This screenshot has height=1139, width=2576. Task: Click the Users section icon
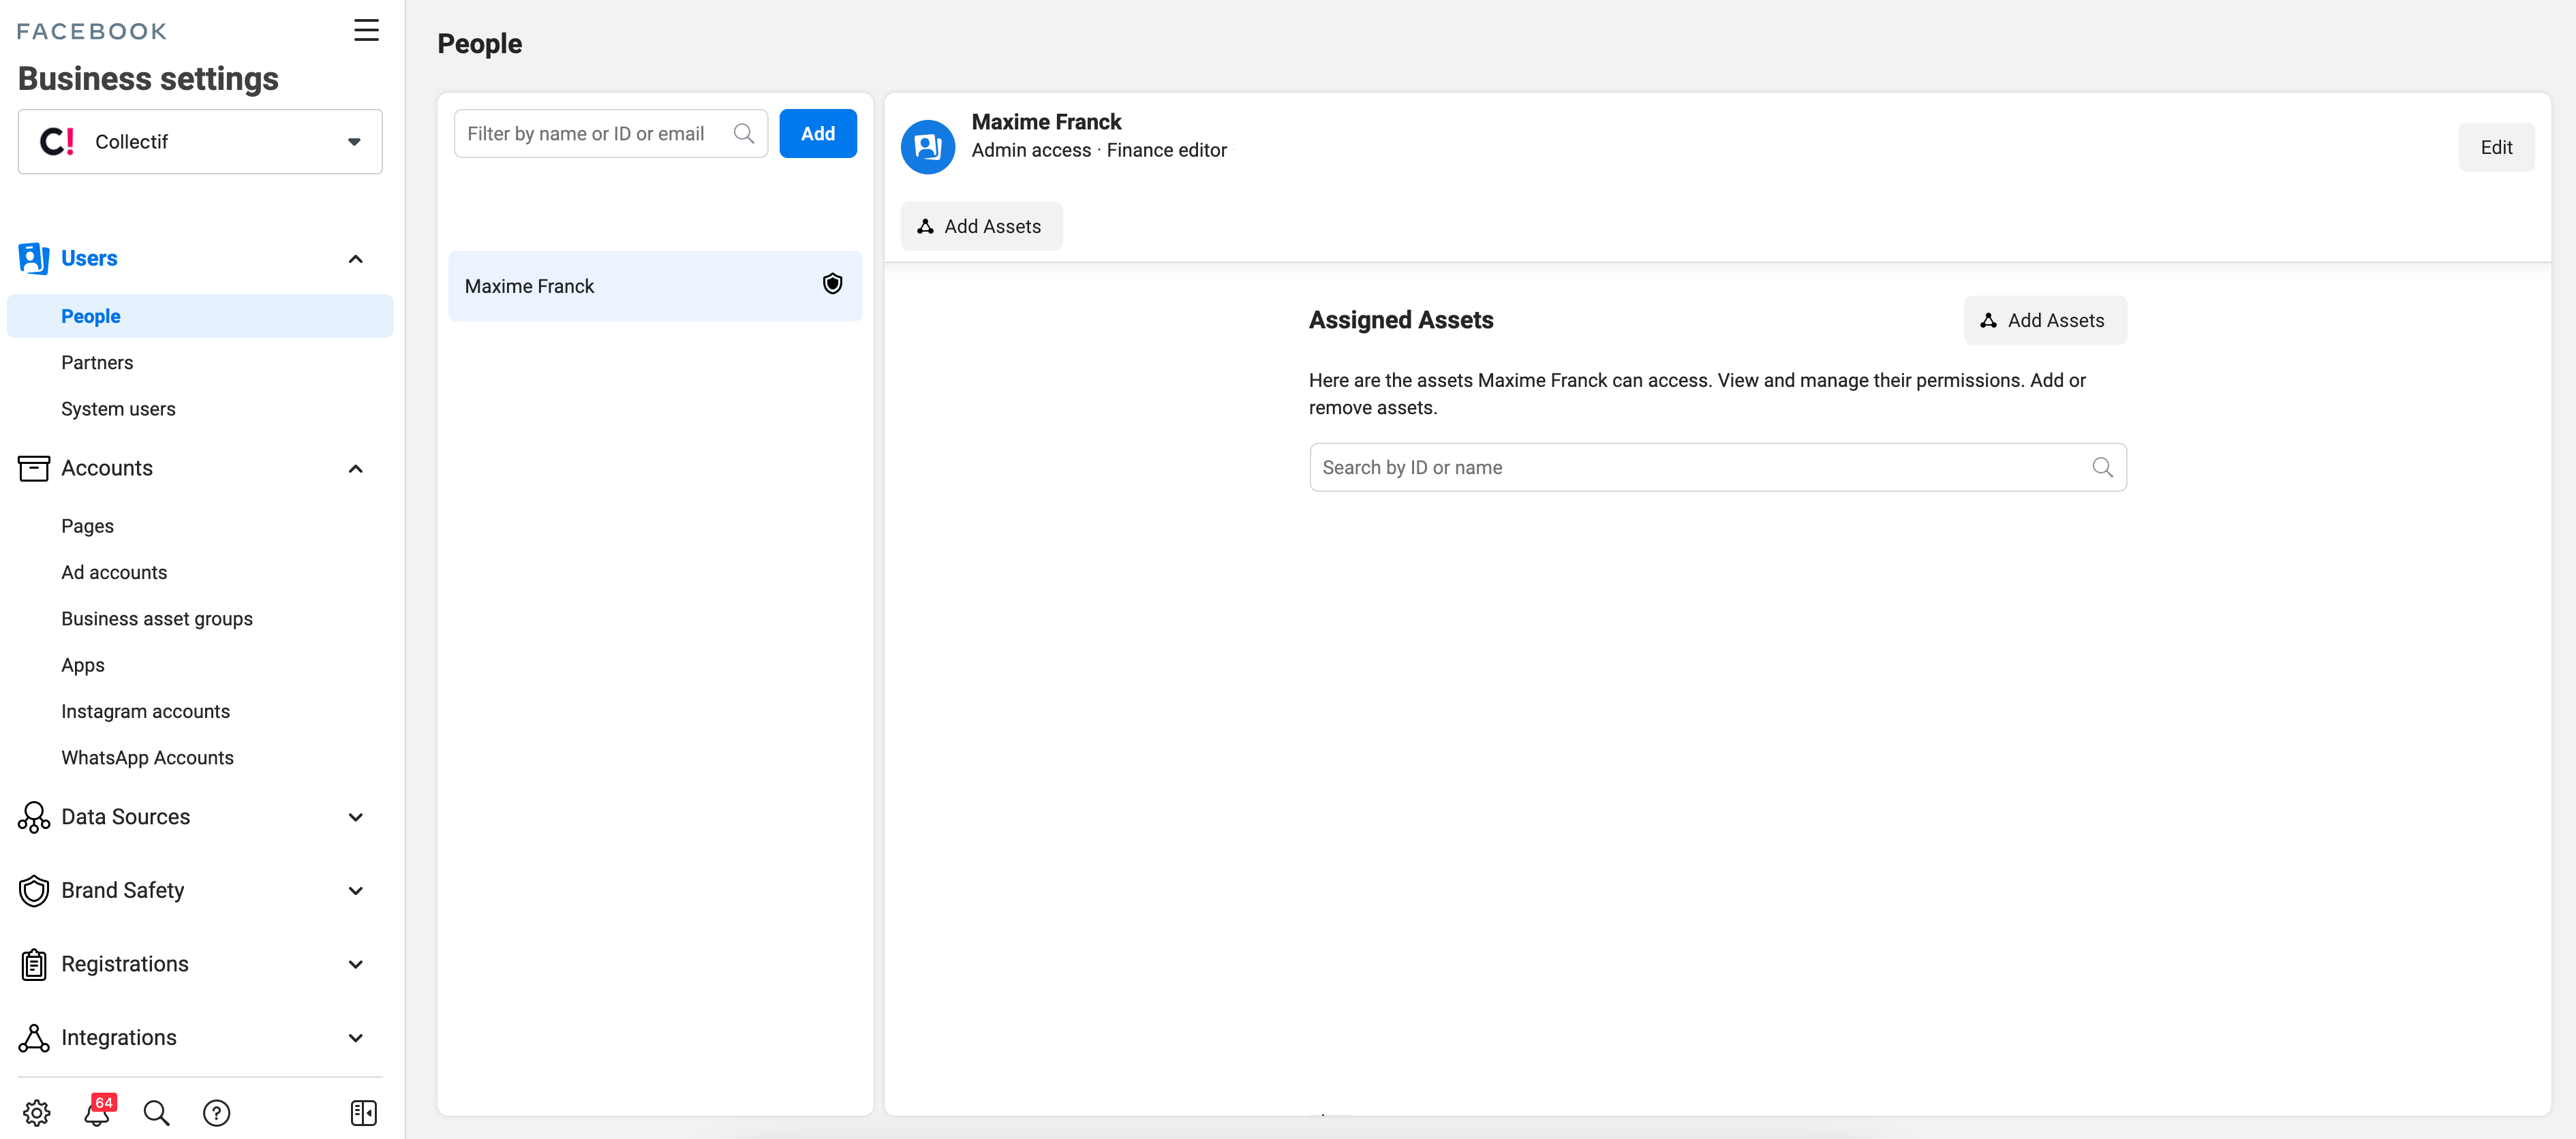coord(34,258)
